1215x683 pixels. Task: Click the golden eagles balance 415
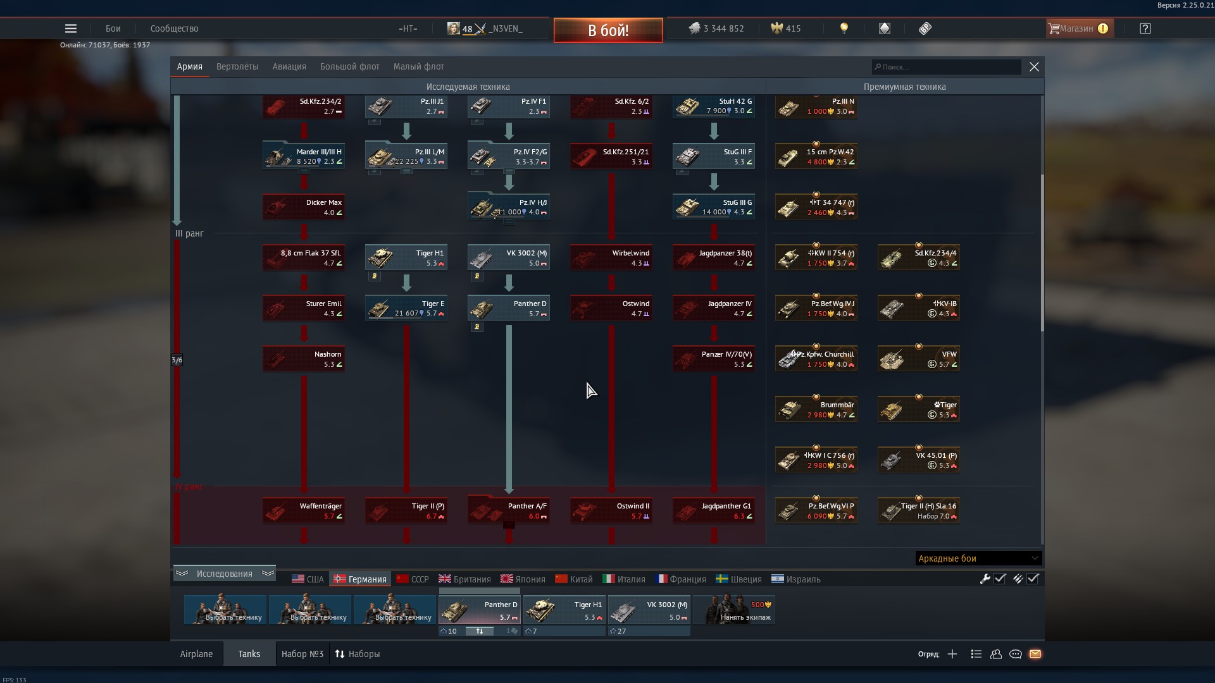coord(786,28)
